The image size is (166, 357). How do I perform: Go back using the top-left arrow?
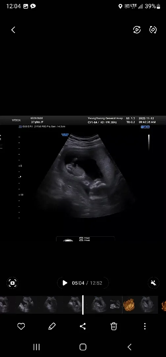click(13, 30)
